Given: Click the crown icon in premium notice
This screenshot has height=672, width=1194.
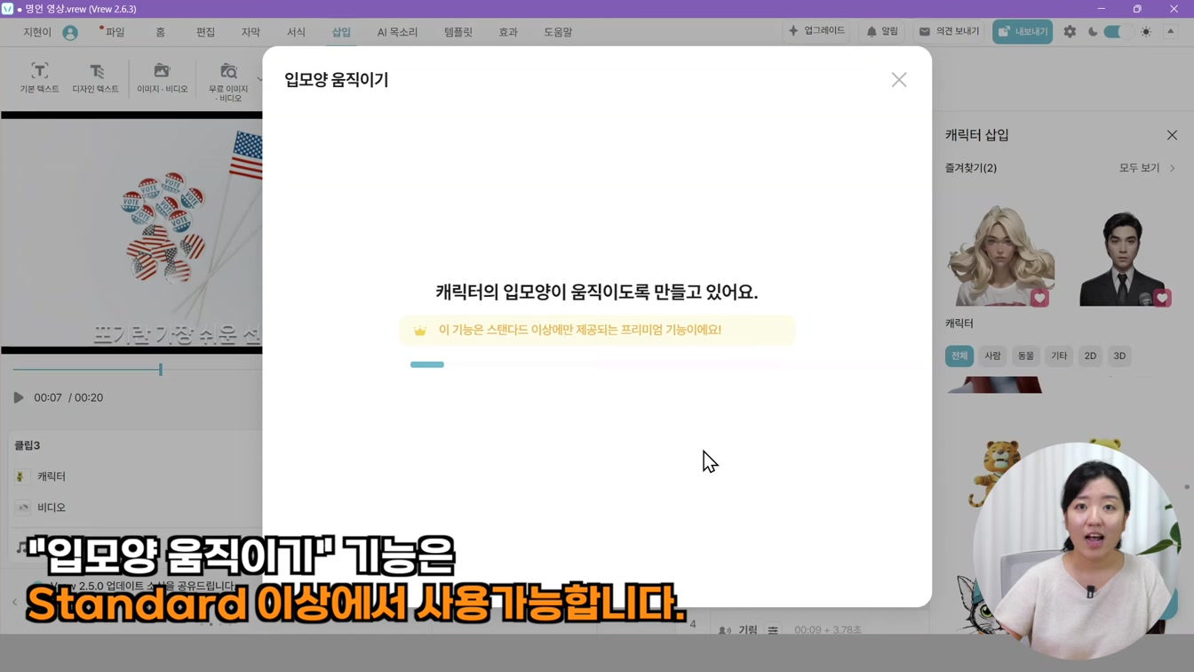Looking at the screenshot, I should pyautogui.click(x=420, y=331).
